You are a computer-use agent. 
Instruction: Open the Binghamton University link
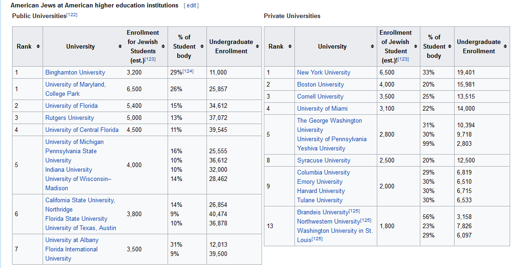click(x=75, y=73)
